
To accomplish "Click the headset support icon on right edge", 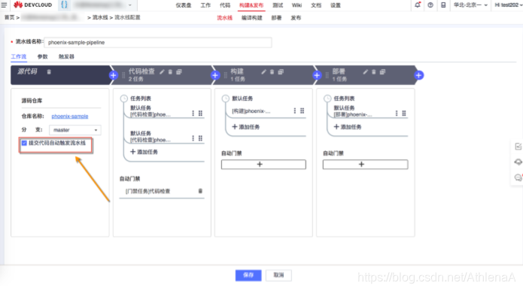I will pos(518,162).
